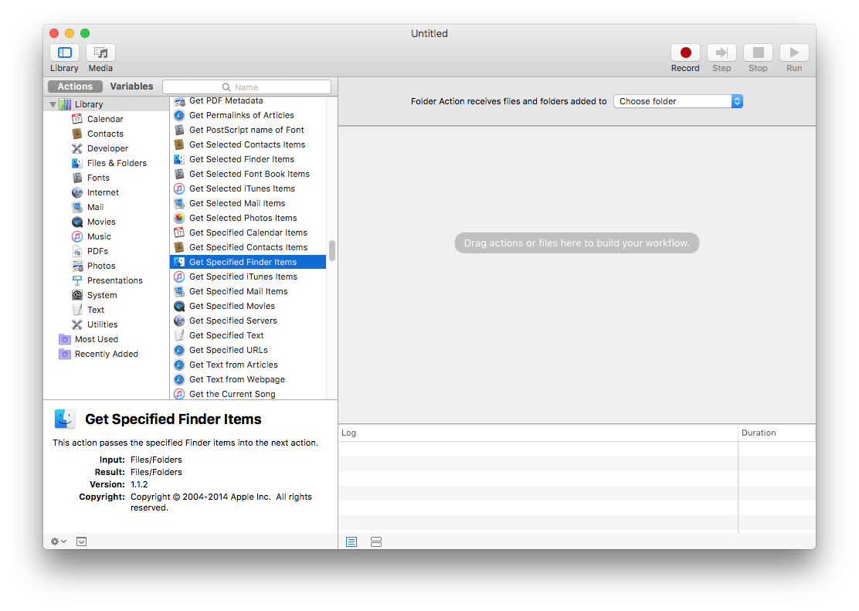Select Text category in Library
Screen dimensions: 859x611
95,311
